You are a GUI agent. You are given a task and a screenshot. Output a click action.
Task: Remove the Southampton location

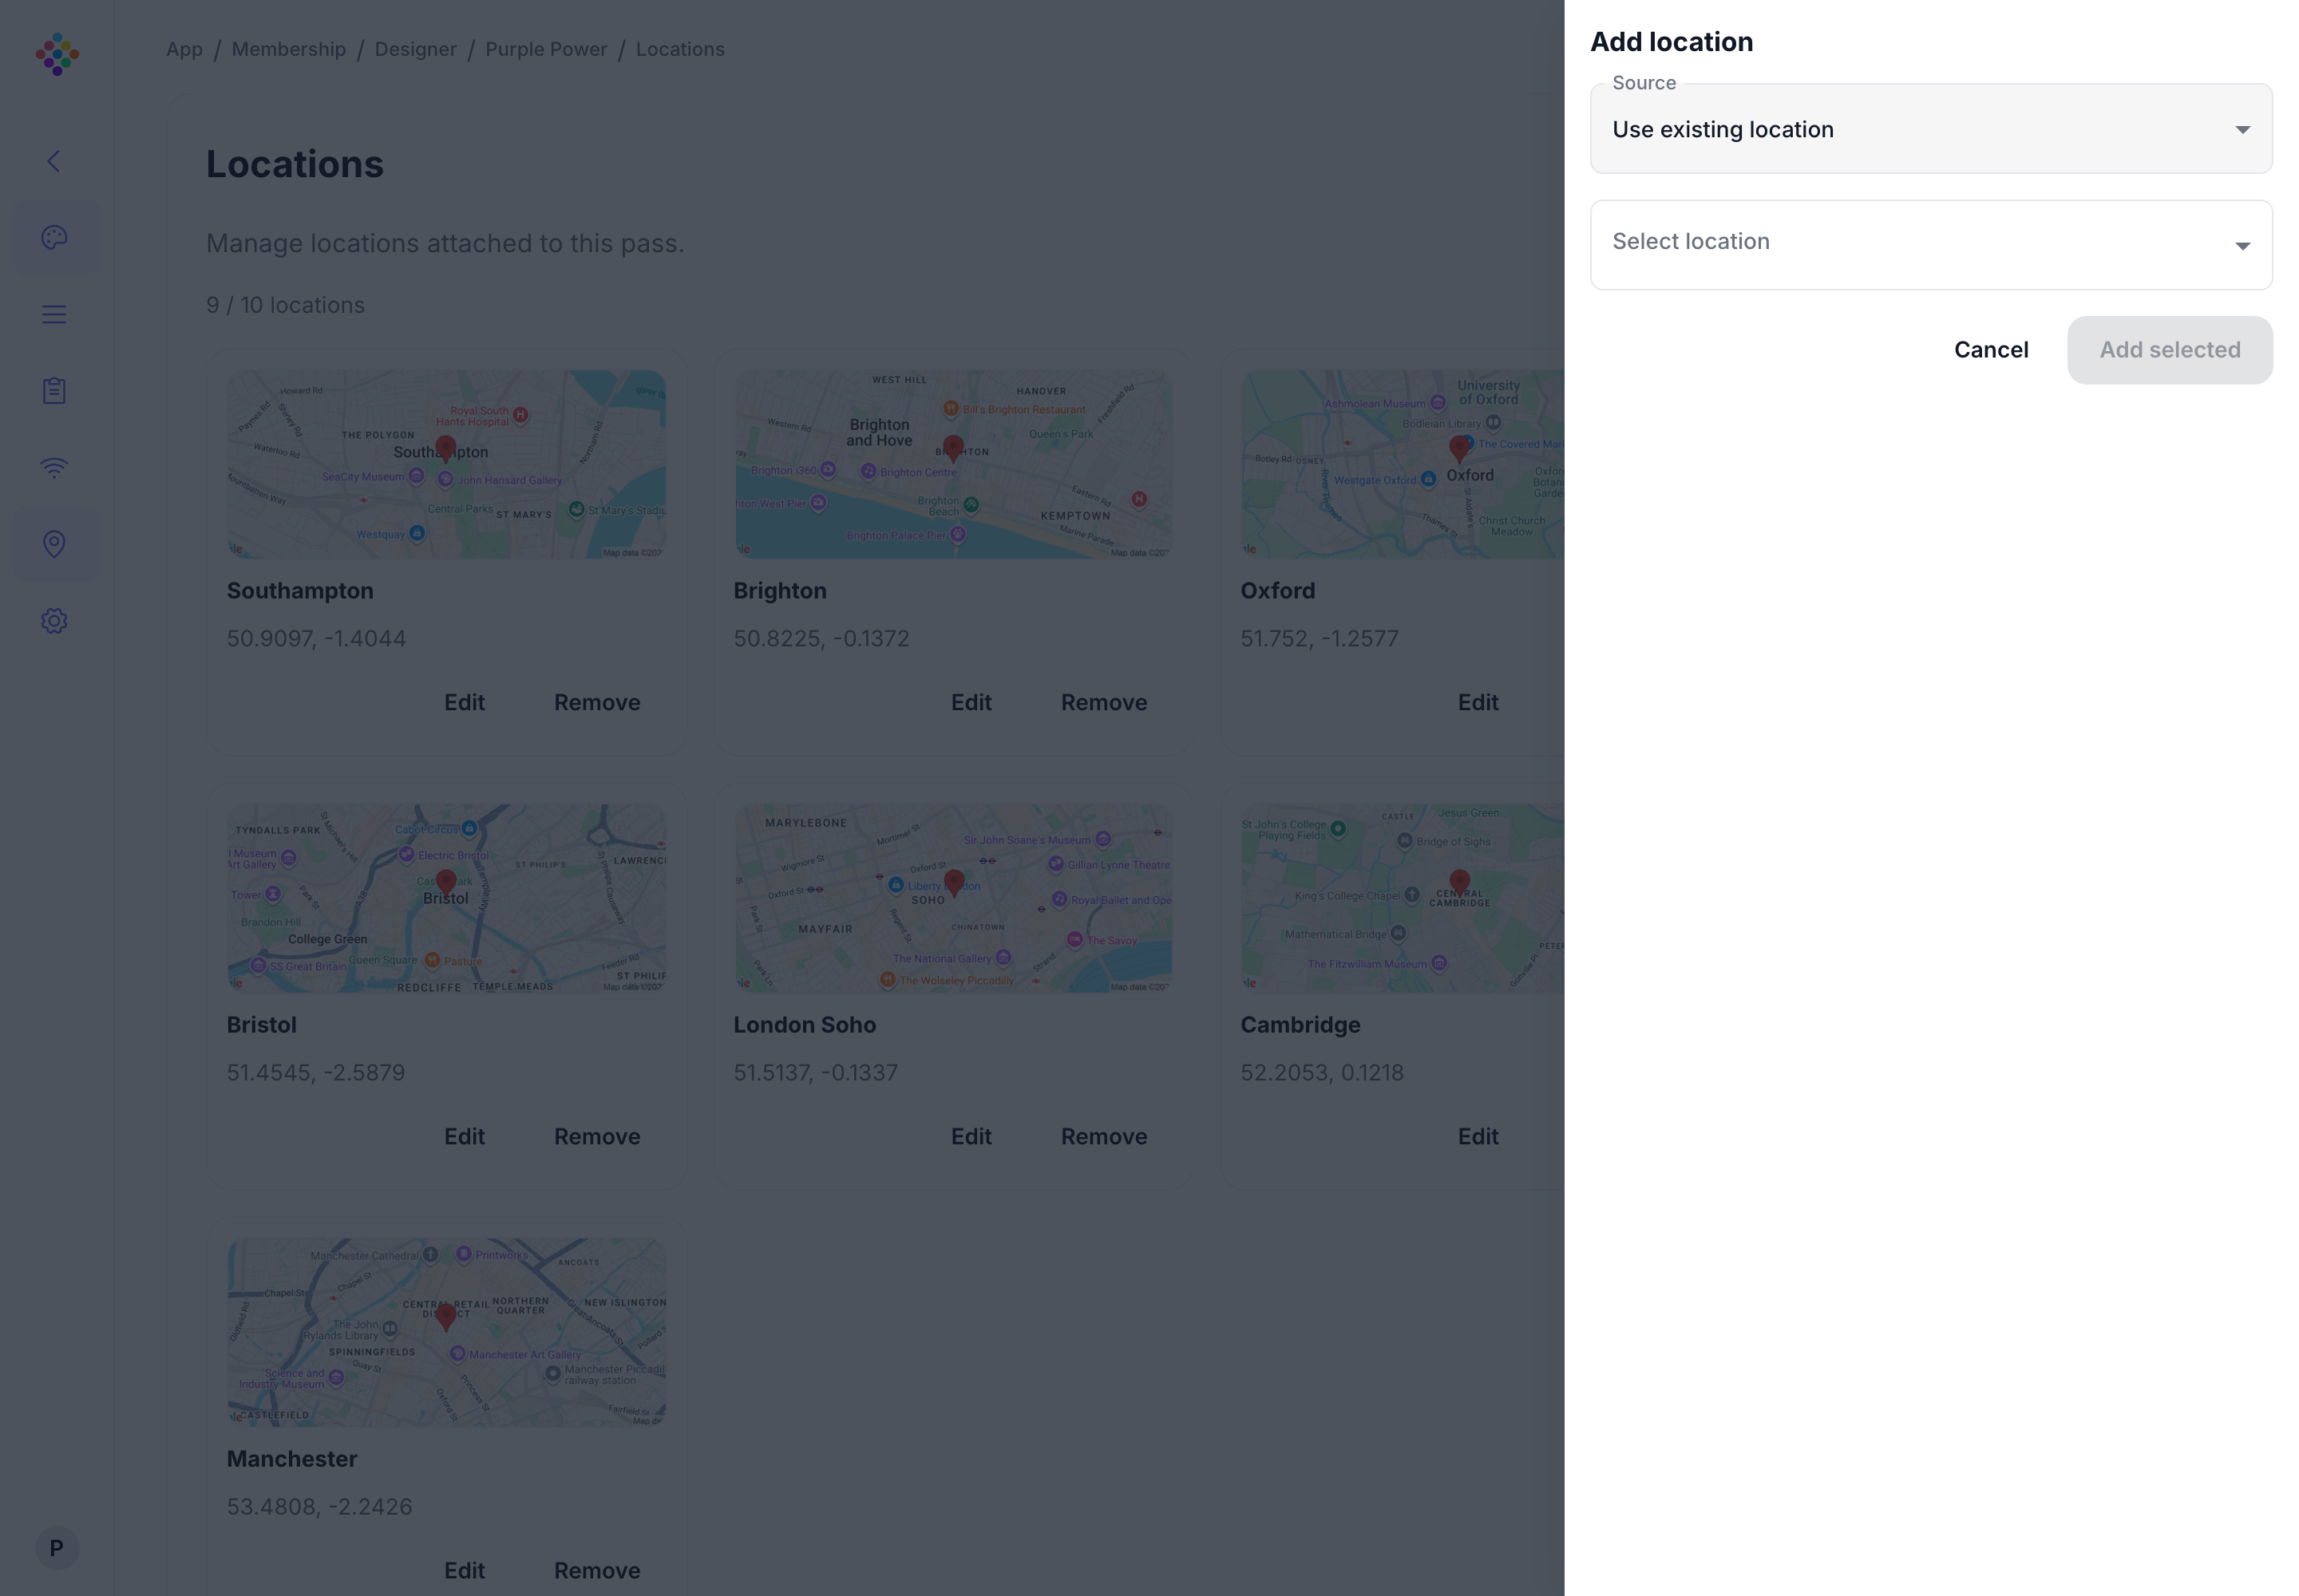point(597,703)
